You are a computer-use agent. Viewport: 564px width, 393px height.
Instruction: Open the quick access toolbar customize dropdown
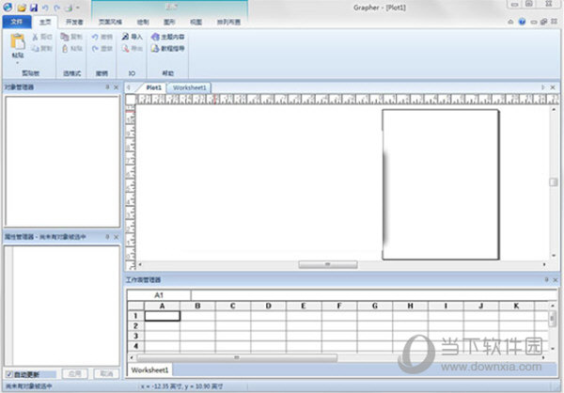(x=78, y=8)
